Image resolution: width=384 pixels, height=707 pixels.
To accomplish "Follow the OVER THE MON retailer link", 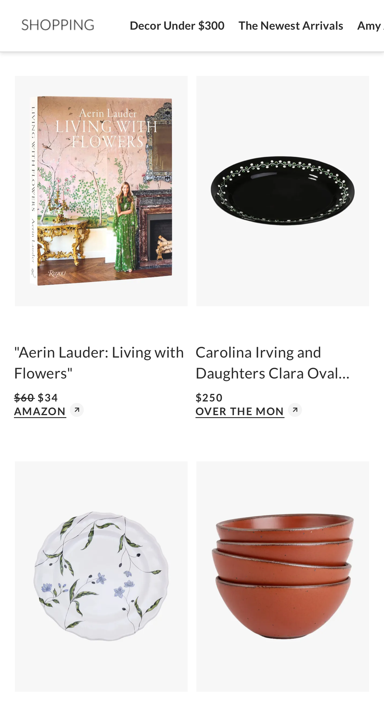I will 240,411.
